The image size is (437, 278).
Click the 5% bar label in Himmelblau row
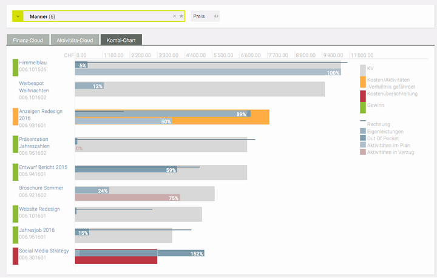click(x=83, y=66)
